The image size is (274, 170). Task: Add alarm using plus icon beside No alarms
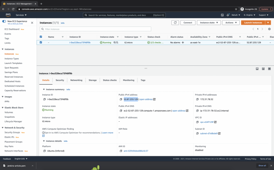pyautogui.click(x=183, y=42)
